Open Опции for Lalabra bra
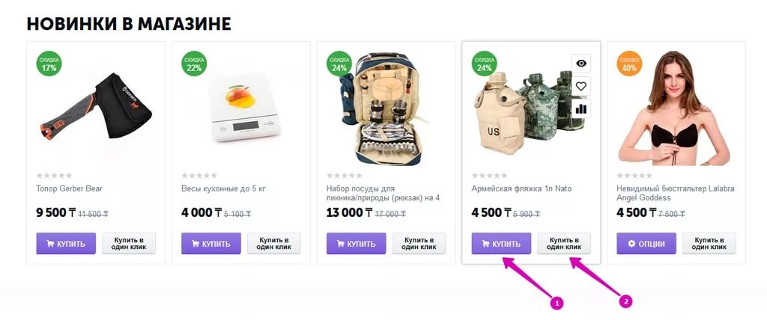This screenshot has width=767, height=320. (x=646, y=243)
